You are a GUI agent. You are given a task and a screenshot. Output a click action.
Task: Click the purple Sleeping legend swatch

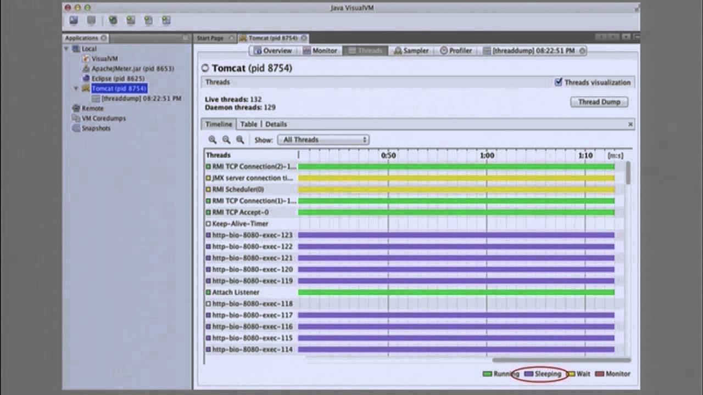pyautogui.click(x=529, y=374)
